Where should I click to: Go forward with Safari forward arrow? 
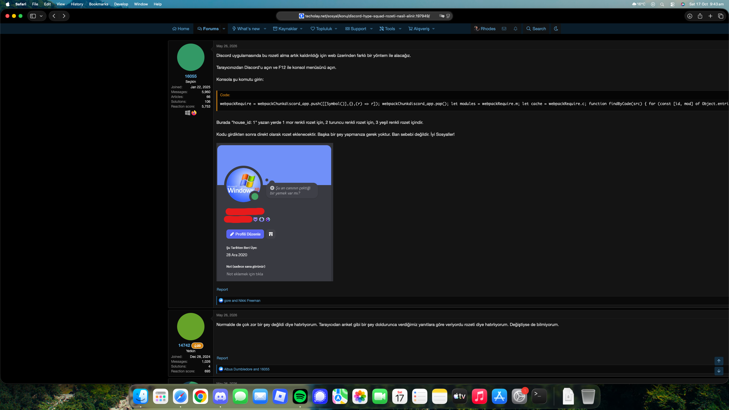(64, 16)
